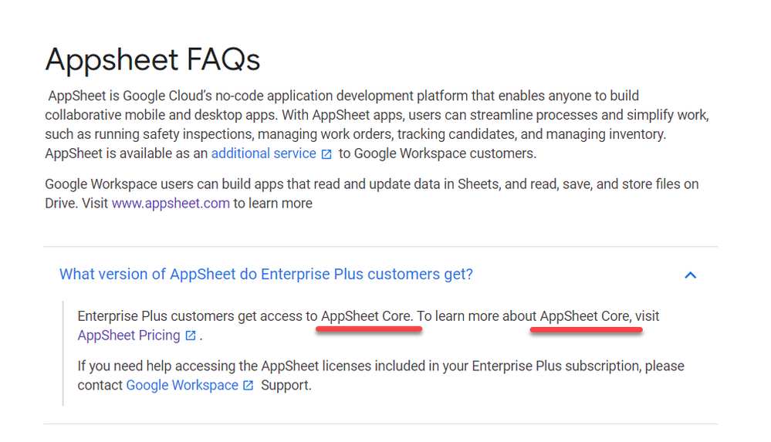
Task: Open the AppSheet Pricing link
Action: click(x=129, y=336)
